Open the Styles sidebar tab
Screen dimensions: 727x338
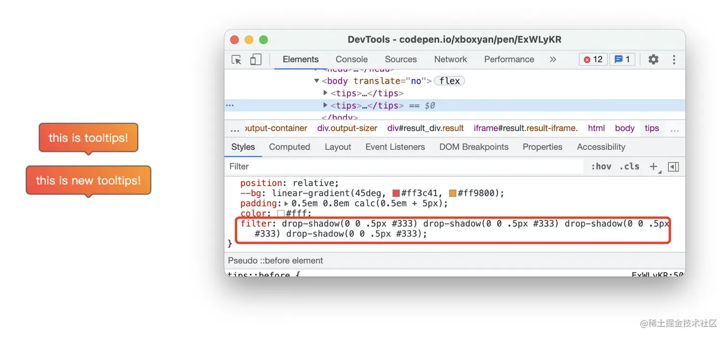(243, 147)
